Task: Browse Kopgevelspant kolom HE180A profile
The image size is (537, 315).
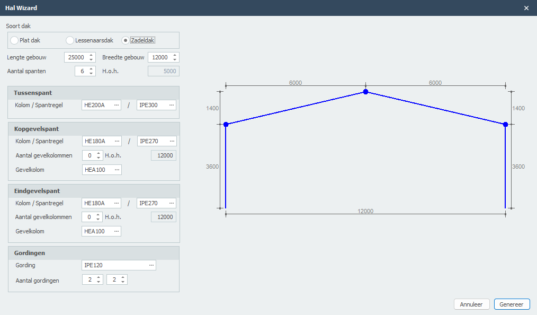Action: pyautogui.click(x=117, y=141)
